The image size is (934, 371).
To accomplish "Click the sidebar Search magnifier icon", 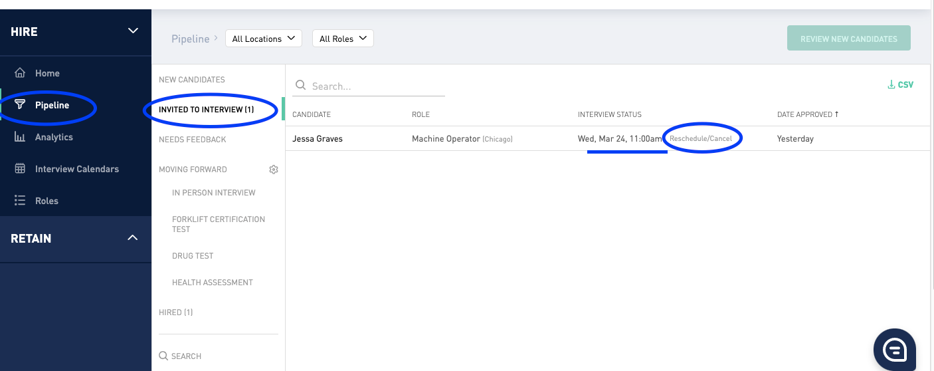I will click(163, 356).
